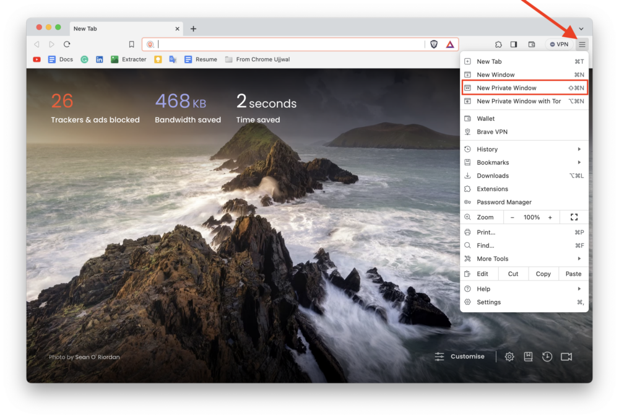Open the Brave Wallet toolbar icon
The image size is (619, 418).
click(x=531, y=44)
